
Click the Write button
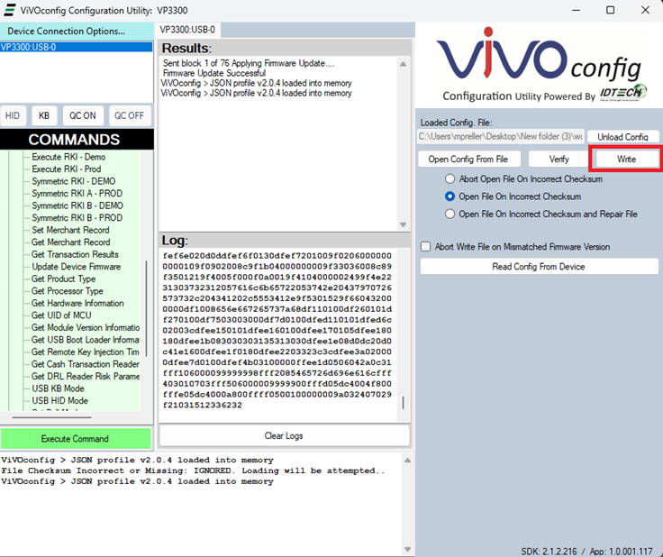(626, 159)
